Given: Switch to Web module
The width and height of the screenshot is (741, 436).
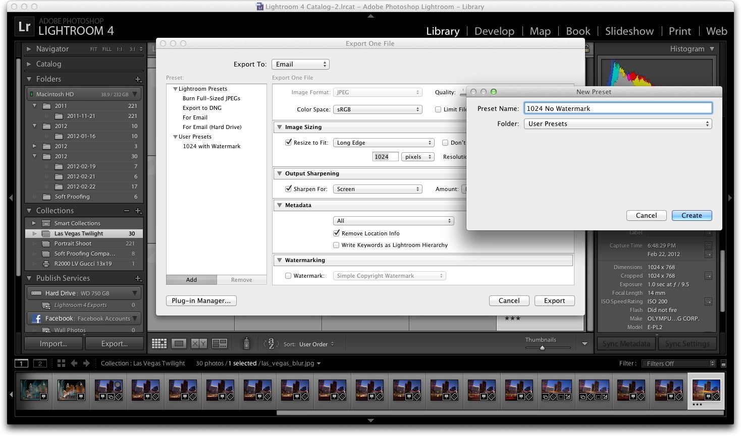Looking at the screenshot, I should pyautogui.click(x=716, y=31).
